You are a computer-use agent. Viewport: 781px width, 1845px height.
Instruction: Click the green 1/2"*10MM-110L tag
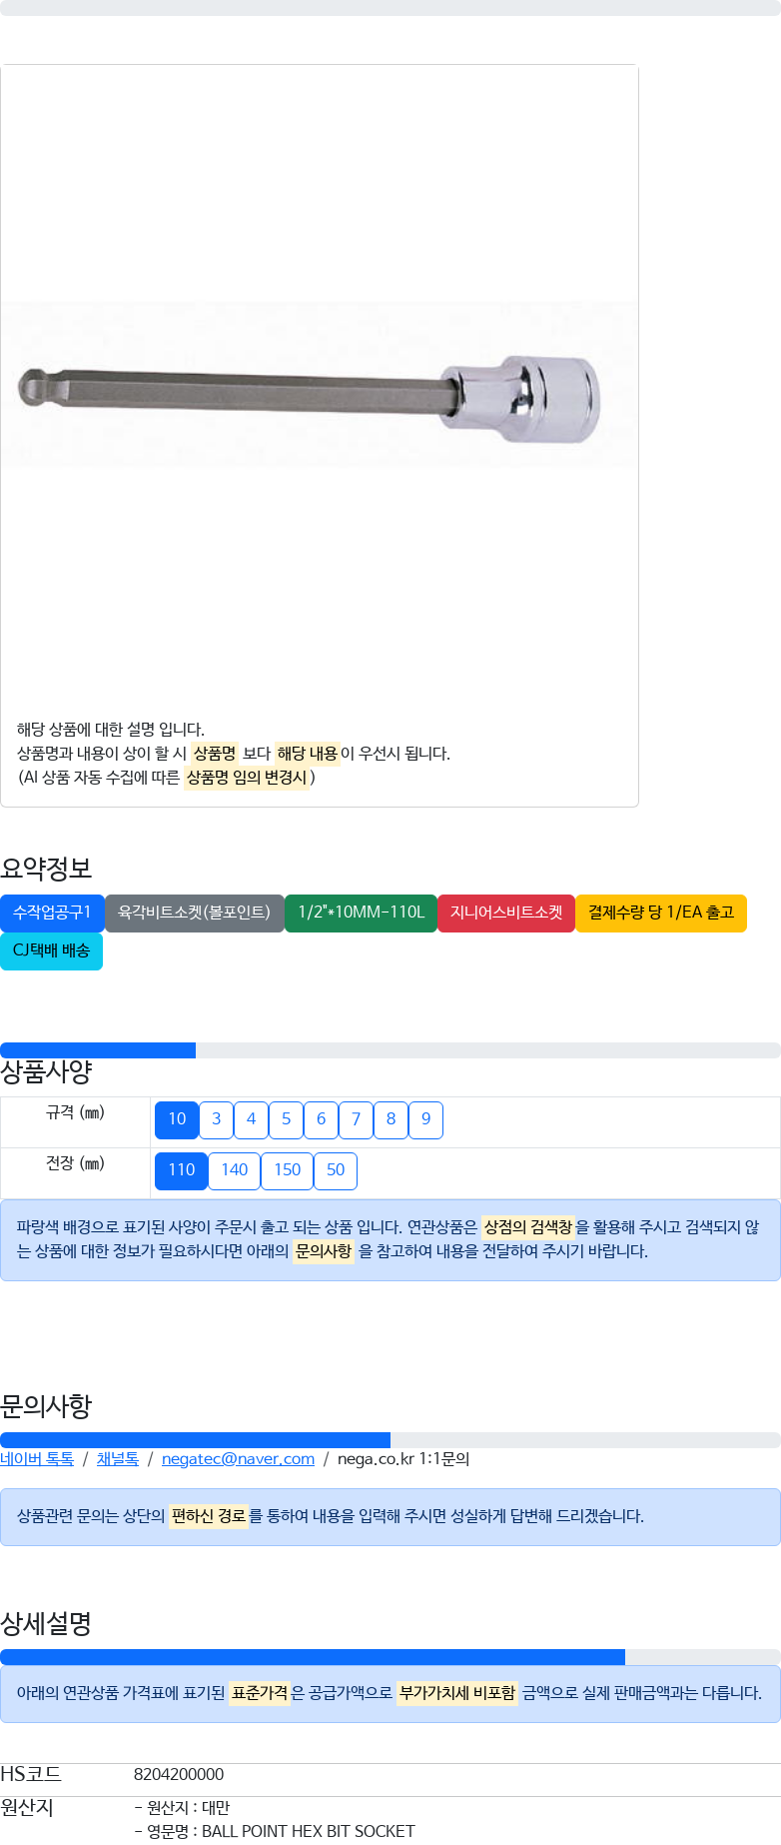click(x=361, y=913)
